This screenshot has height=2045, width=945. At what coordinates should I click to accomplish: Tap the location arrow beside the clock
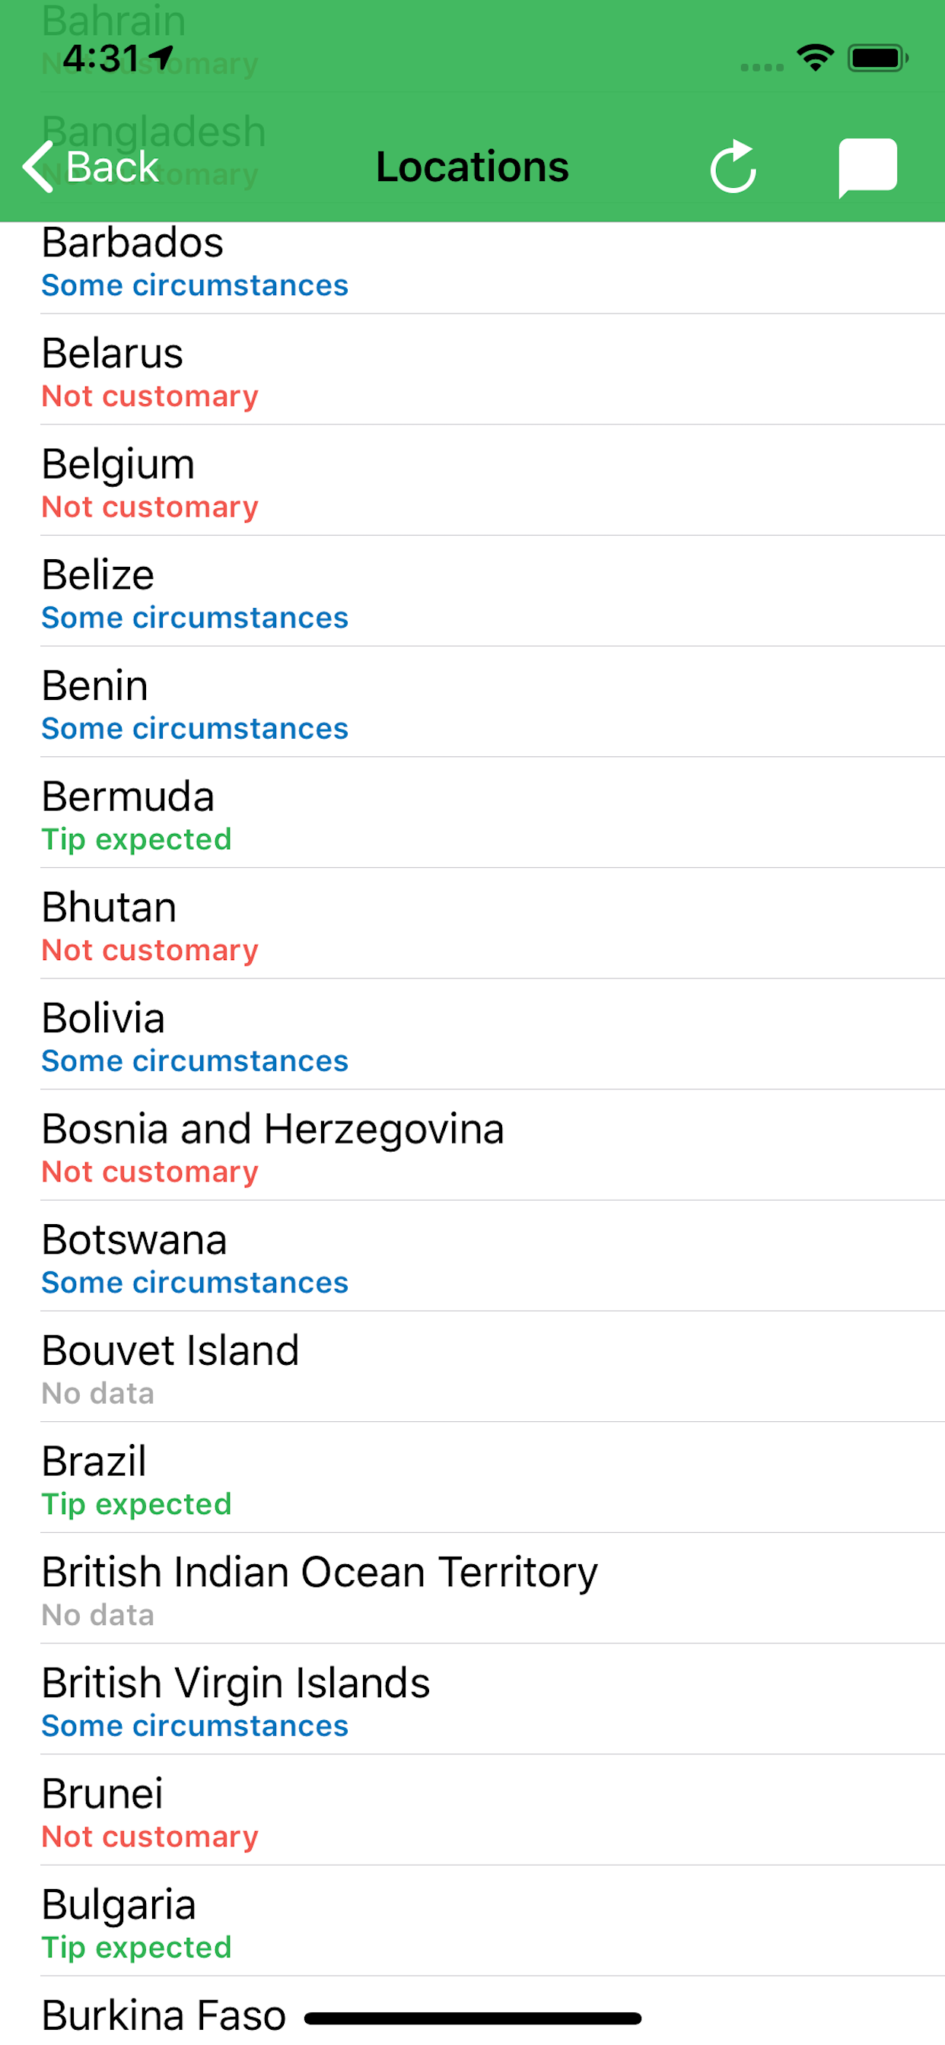pos(161,58)
